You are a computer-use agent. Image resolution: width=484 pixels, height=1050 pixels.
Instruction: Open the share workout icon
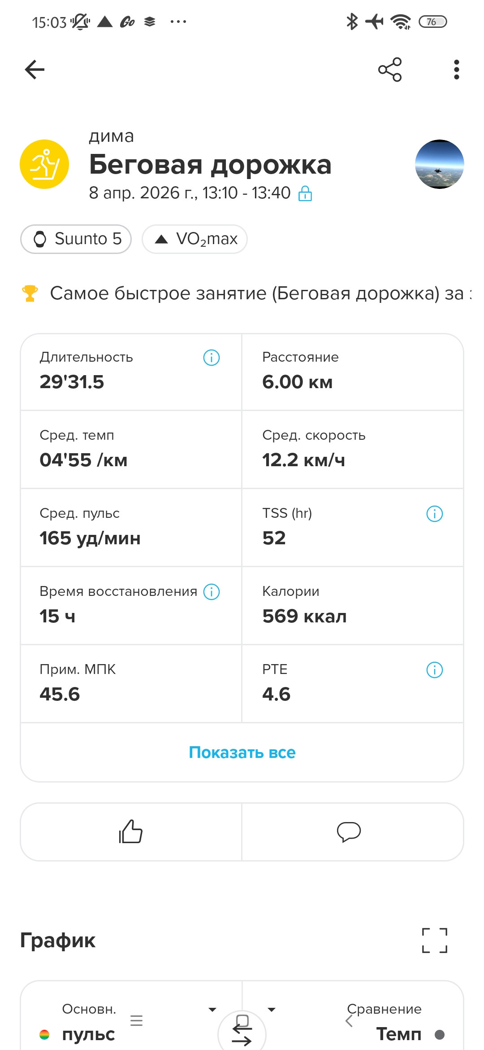390,70
